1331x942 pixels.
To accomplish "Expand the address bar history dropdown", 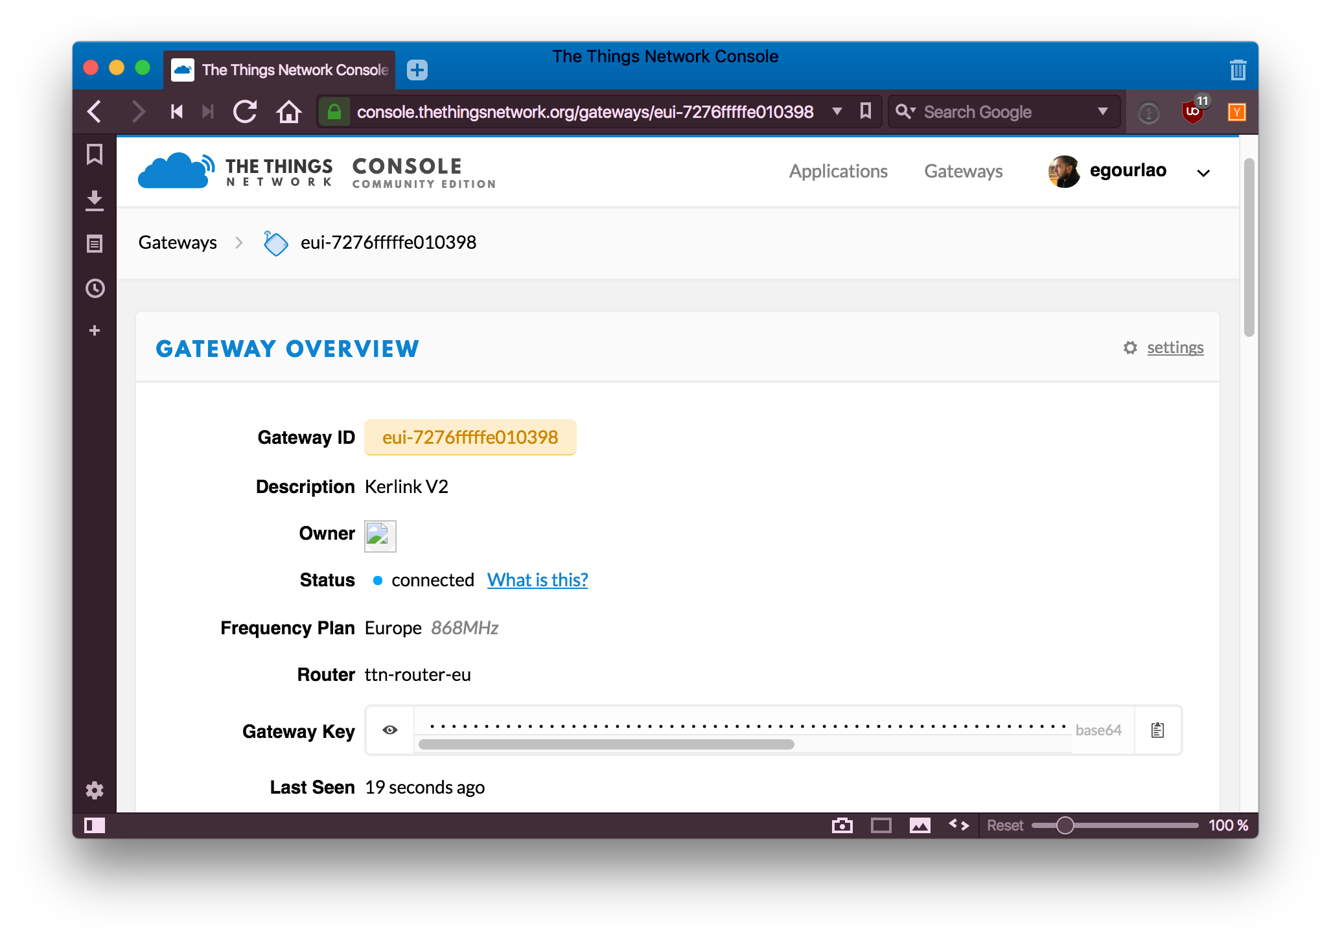I will [x=837, y=111].
